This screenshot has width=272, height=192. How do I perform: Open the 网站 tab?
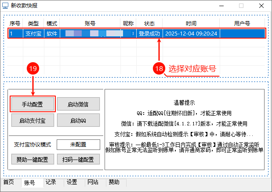[93, 182]
